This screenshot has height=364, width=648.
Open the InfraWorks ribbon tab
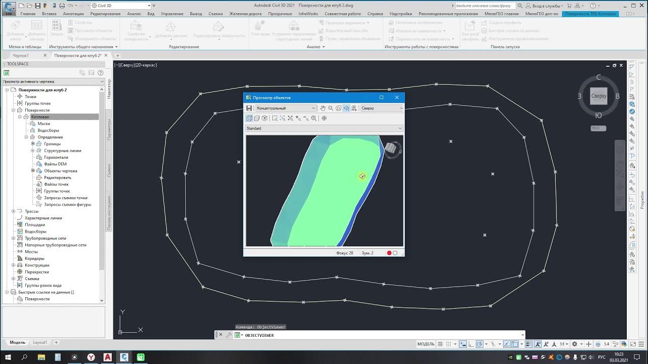tap(308, 14)
